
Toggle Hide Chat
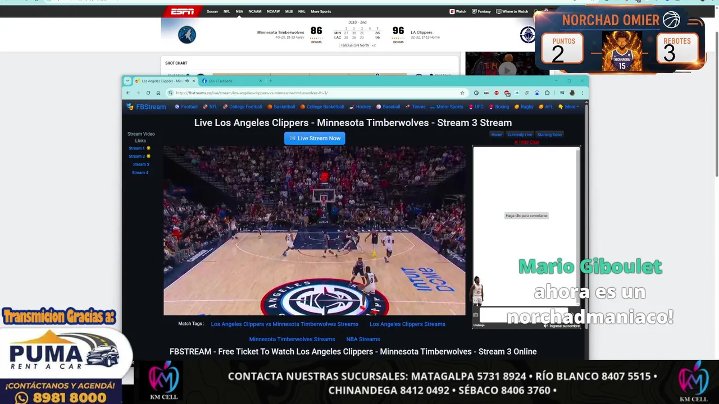pos(526,142)
